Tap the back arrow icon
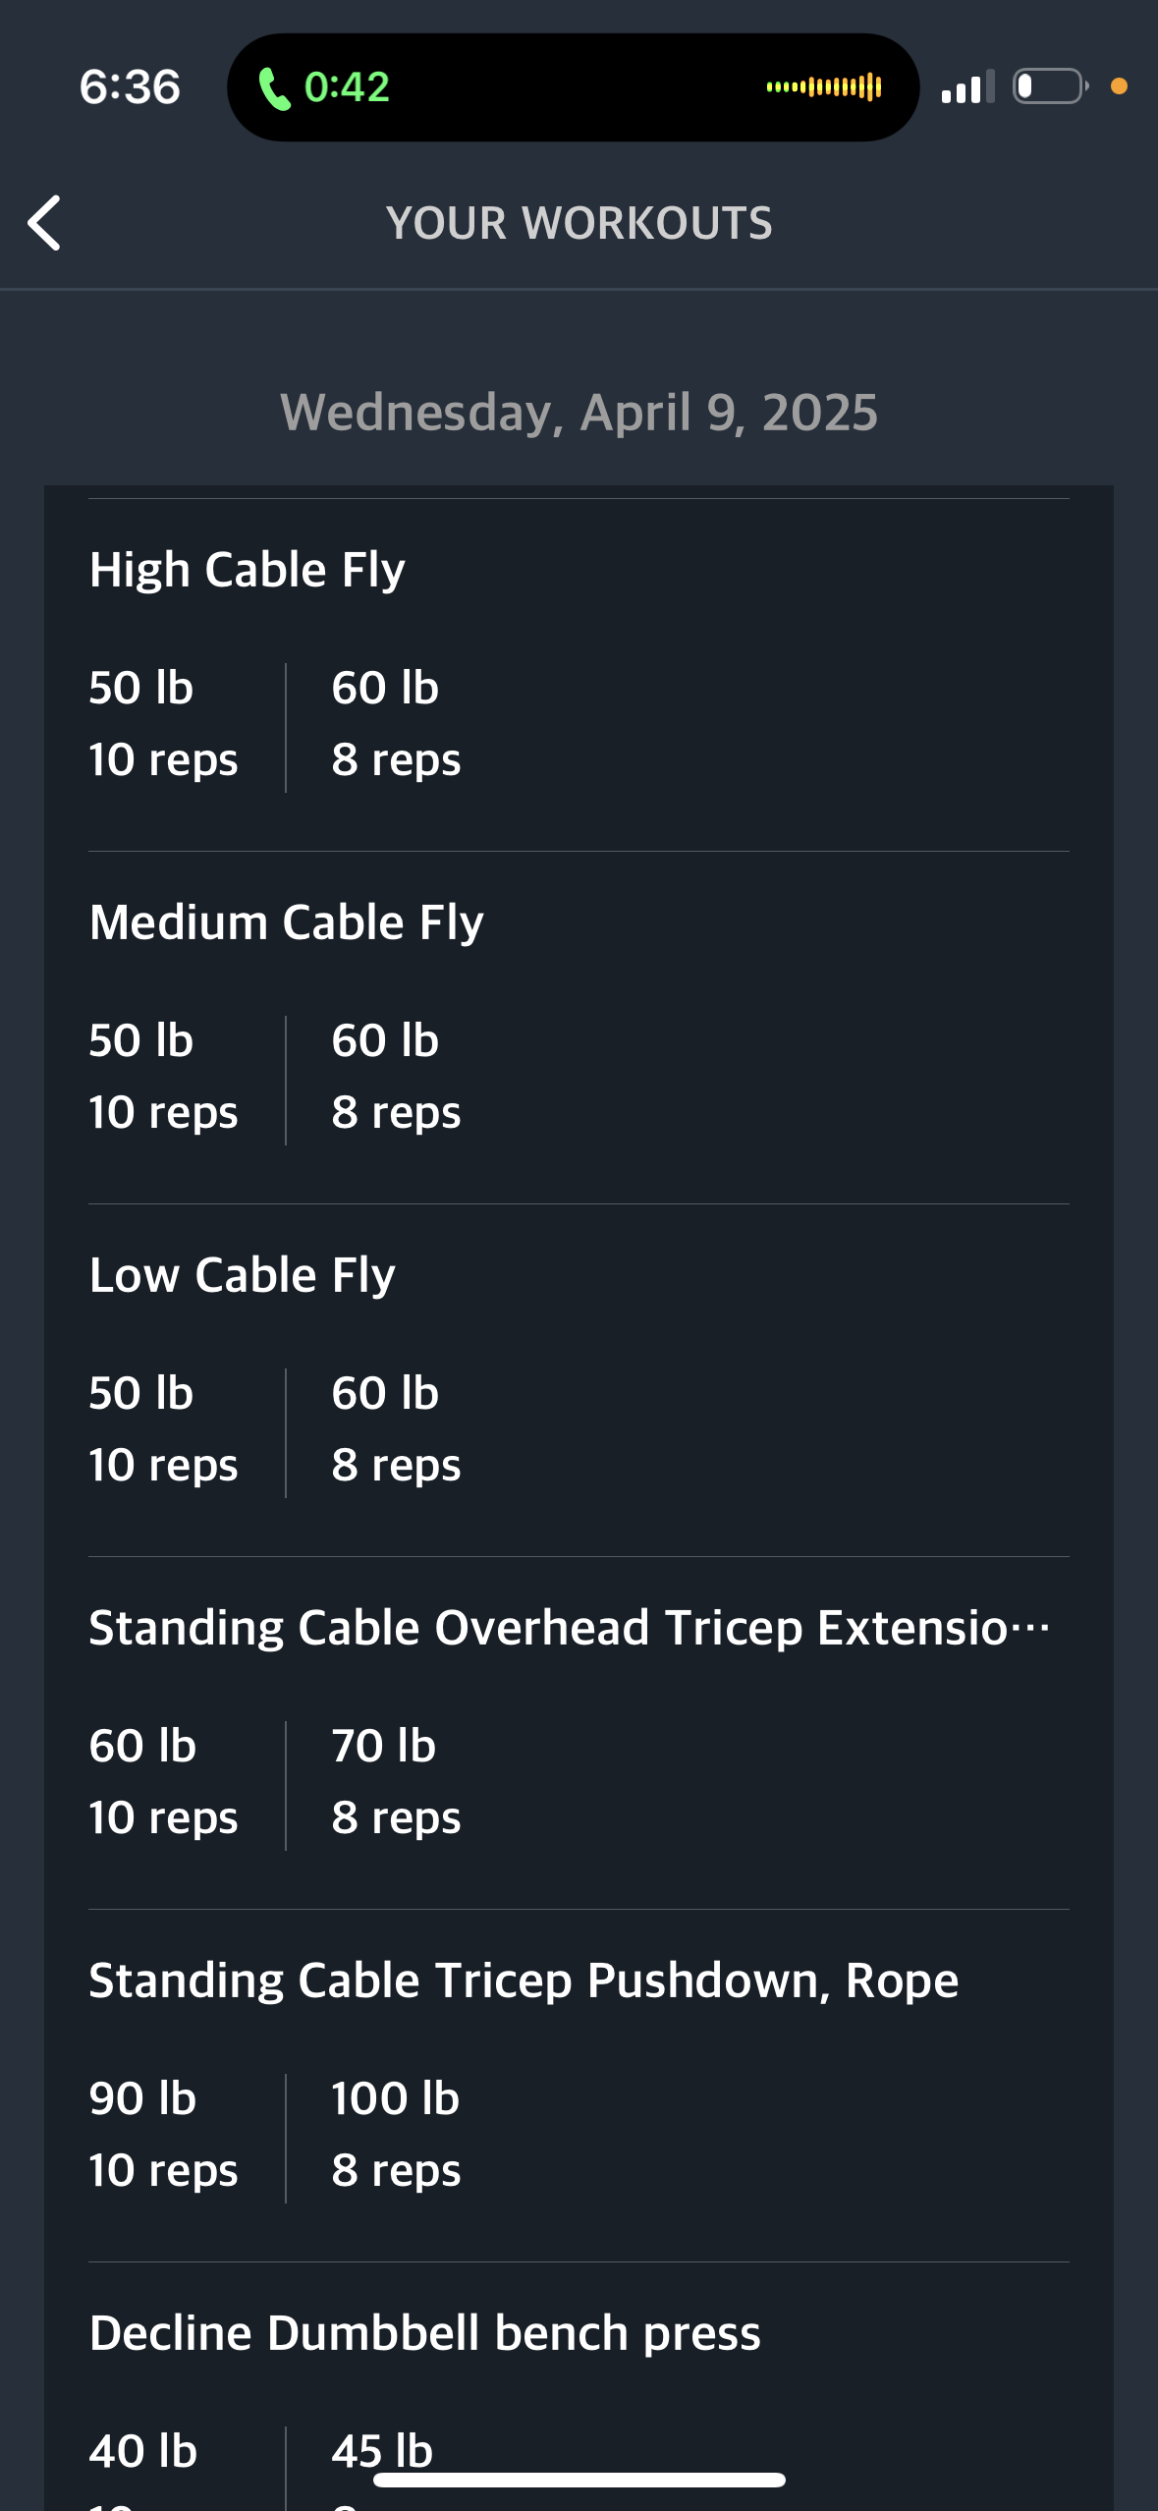The image size is (1158, 2511). (x=45, y=223)
